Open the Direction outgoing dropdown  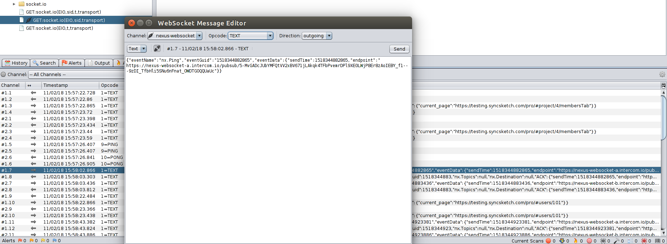point(317,36)
